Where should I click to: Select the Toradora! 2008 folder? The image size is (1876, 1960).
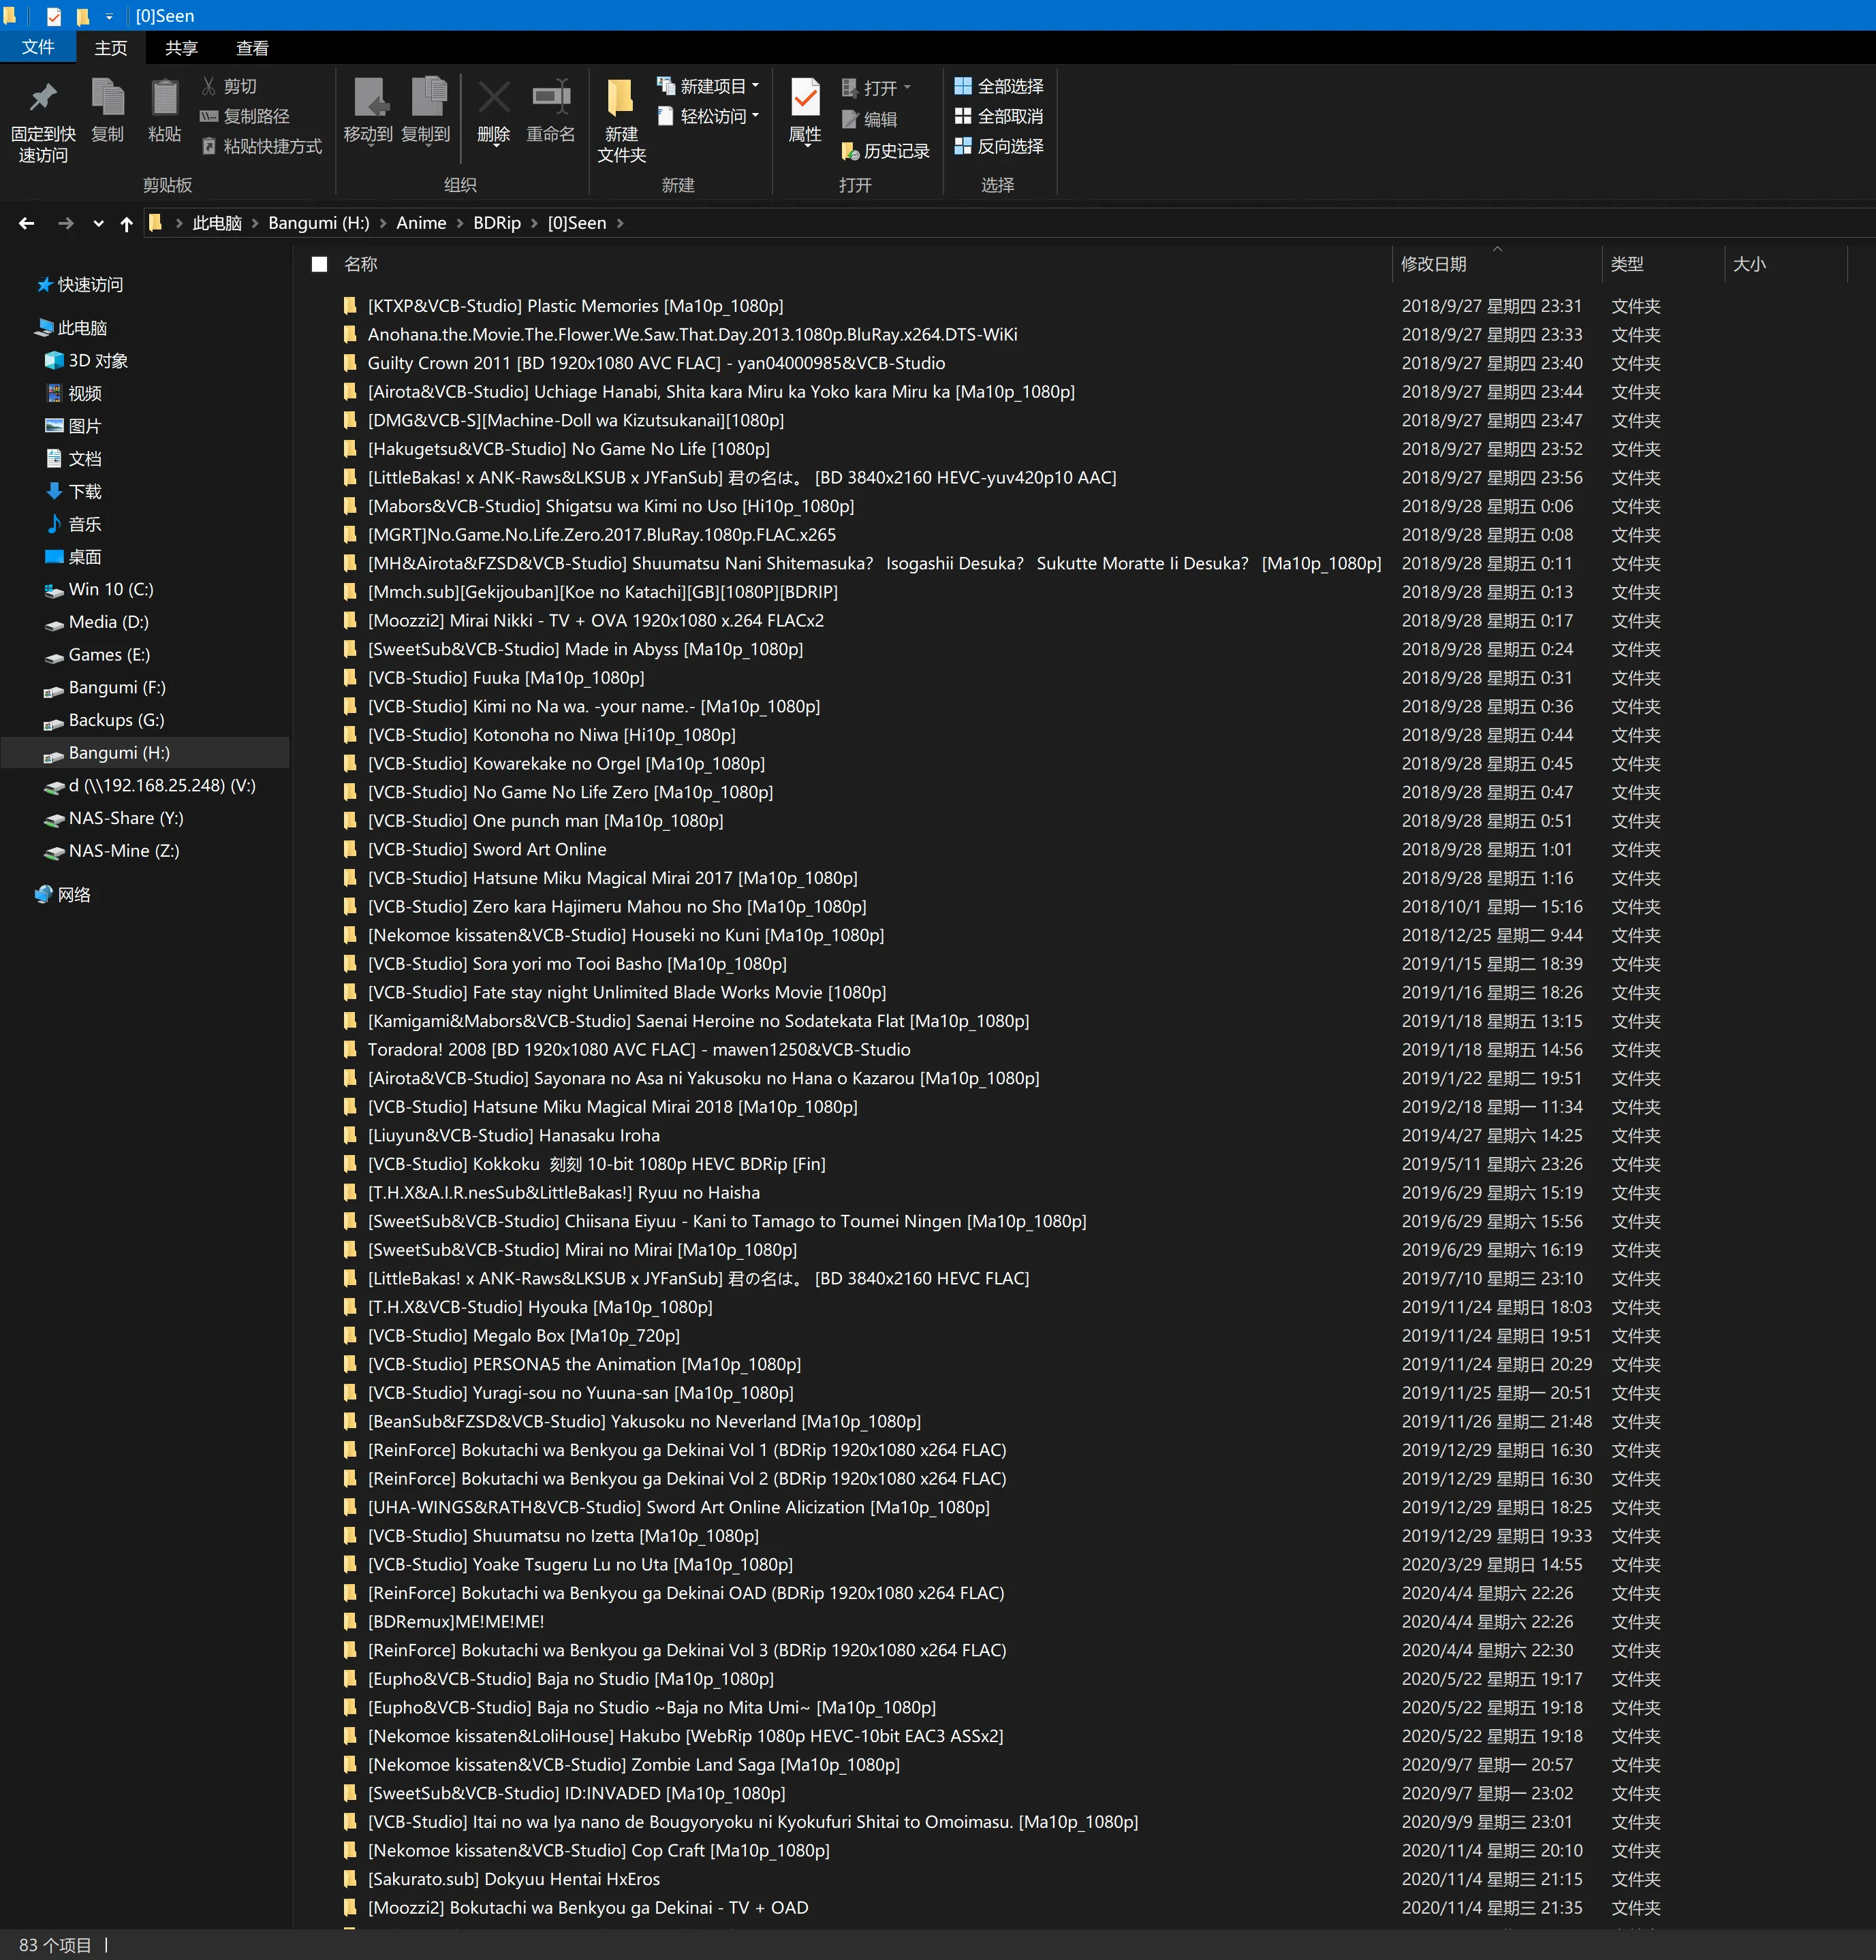pos(638,1050)
